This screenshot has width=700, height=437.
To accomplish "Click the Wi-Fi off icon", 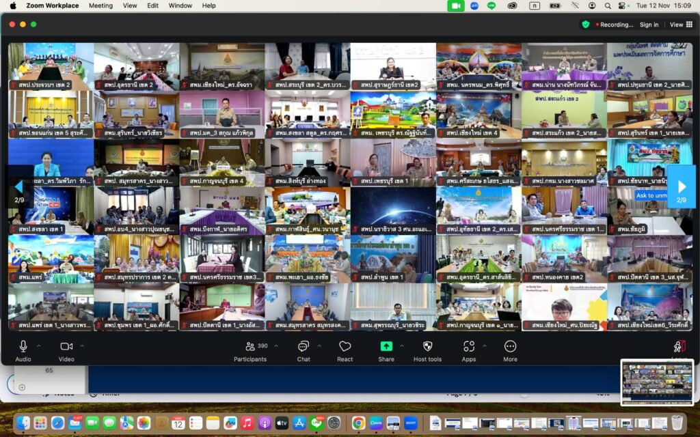I will tap(575, 5).
